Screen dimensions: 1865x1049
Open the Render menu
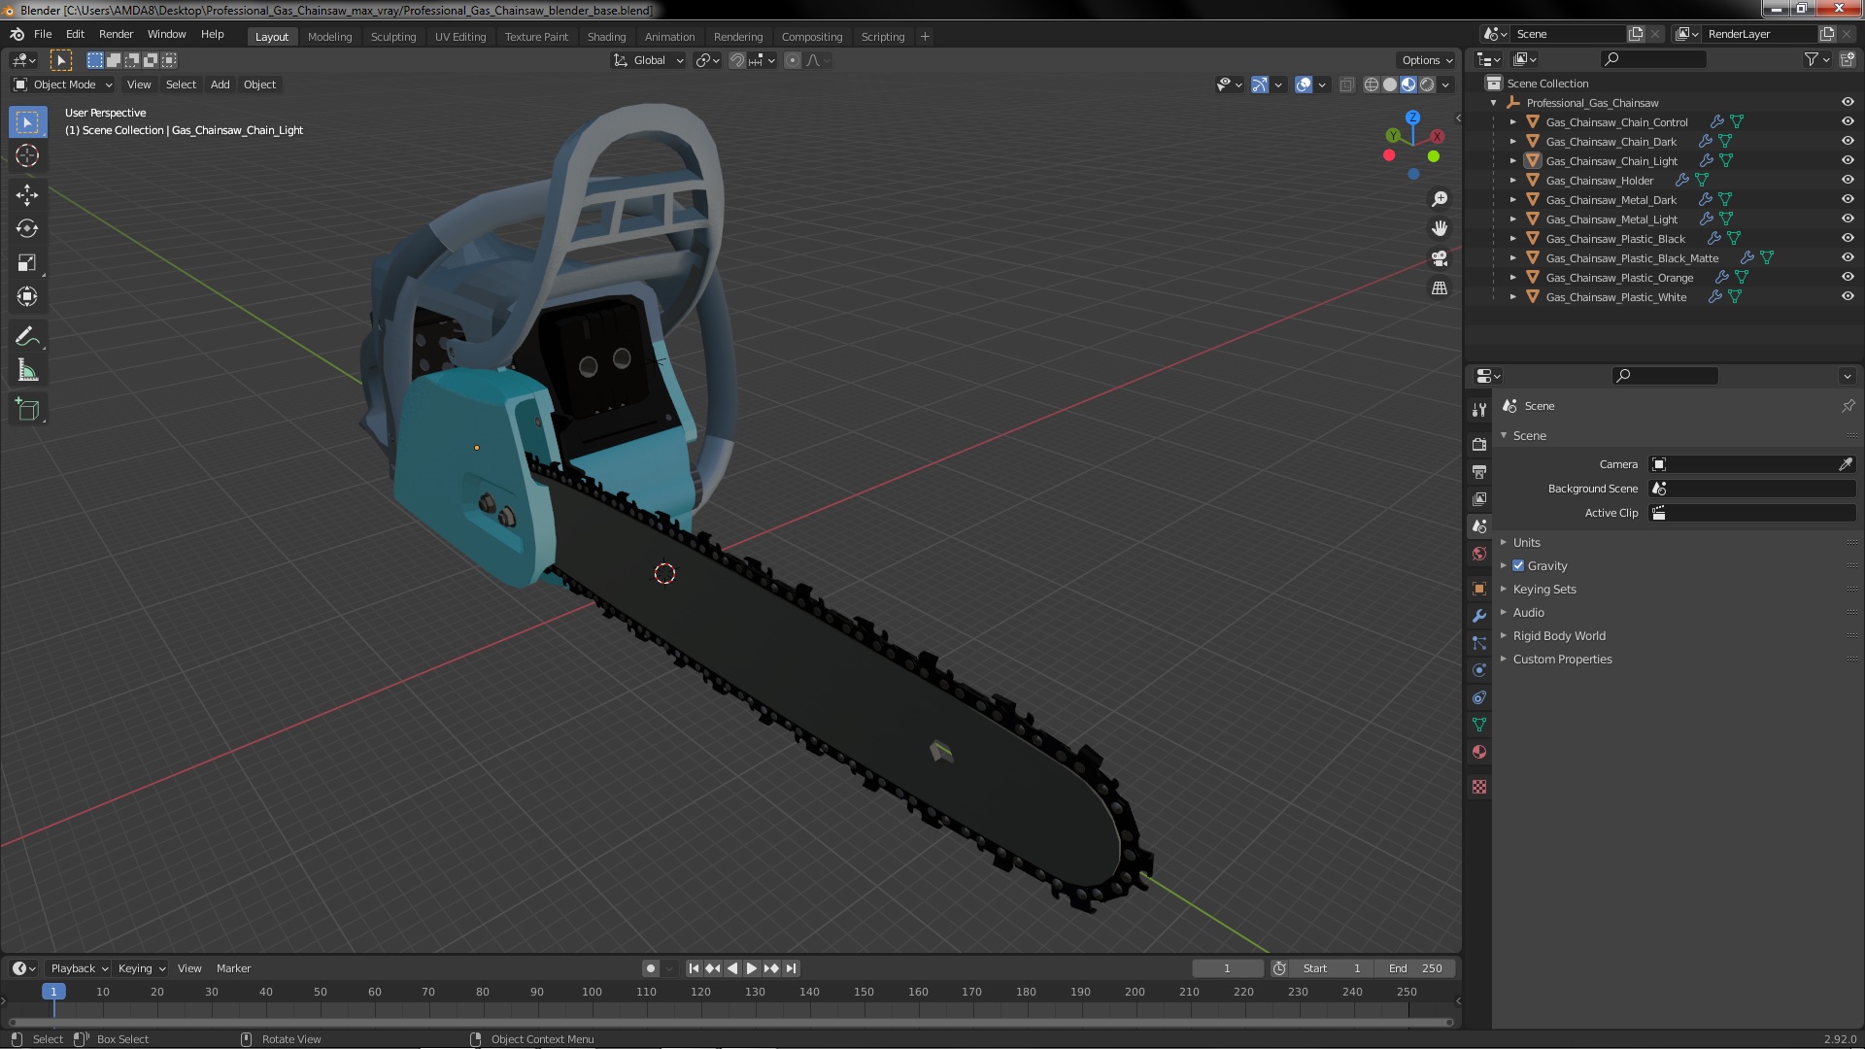(116, 34)
